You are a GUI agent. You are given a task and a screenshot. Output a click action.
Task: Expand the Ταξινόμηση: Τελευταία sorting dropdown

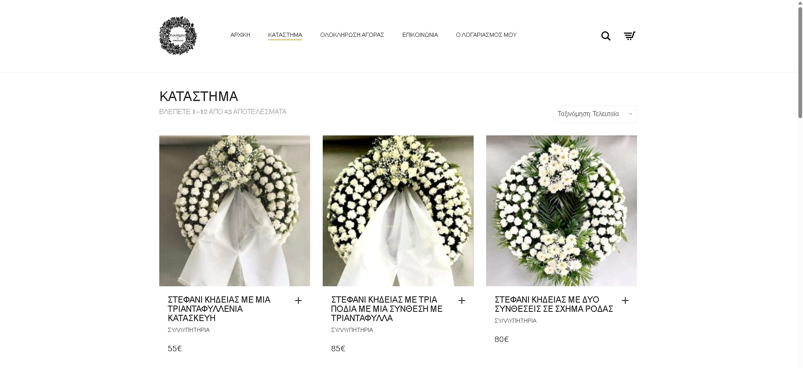click(595, 114)
